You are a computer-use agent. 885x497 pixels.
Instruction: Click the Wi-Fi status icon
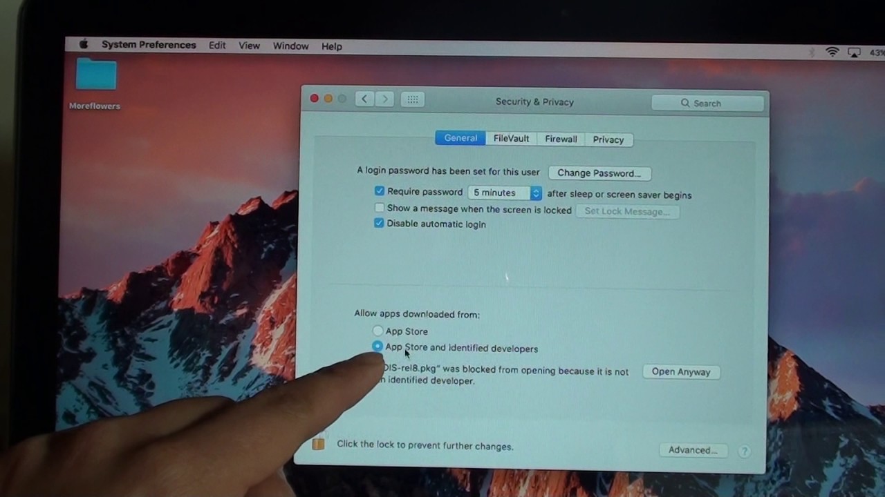(x=832, y=52)
